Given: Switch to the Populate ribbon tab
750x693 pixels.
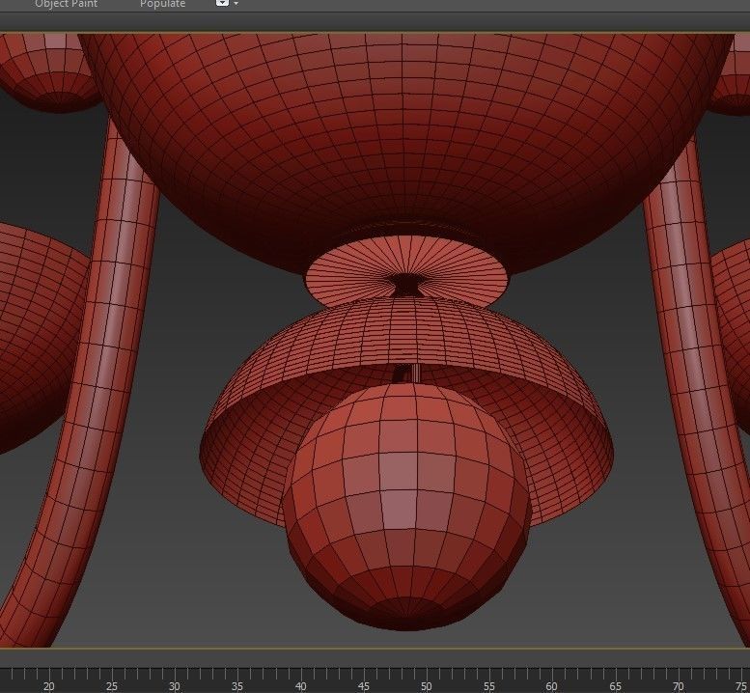Looking at the screenshot, I should (162, 4).
